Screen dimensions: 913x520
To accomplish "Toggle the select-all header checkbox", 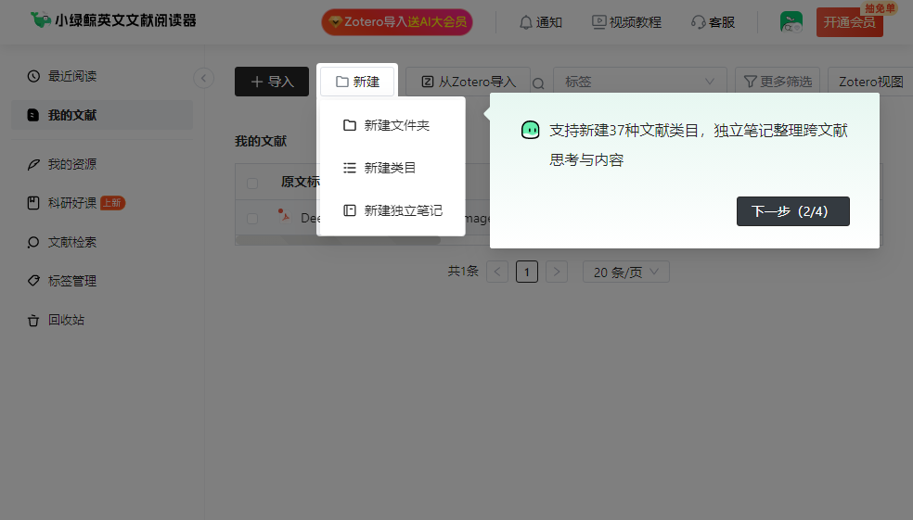I will [252, 184].
